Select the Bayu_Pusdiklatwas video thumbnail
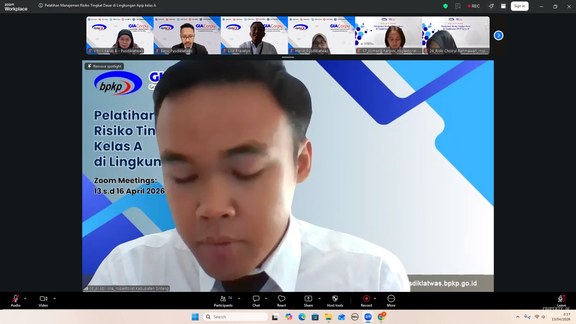Screen dimensions: 576x324 click(x=187, y=35)
